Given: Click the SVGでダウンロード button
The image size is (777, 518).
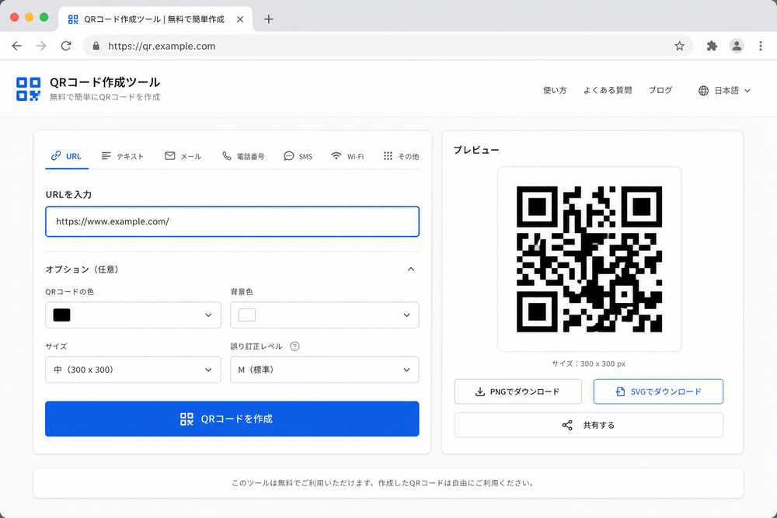Looking at the screenshot, I should click(x=659, y=391).
